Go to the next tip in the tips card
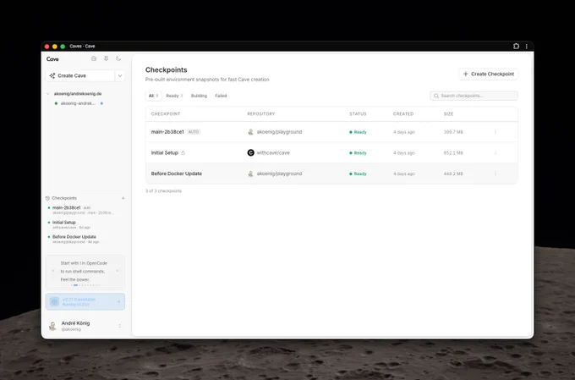The width and height of the screenshot is (575, 380). [x=118, y=272]
